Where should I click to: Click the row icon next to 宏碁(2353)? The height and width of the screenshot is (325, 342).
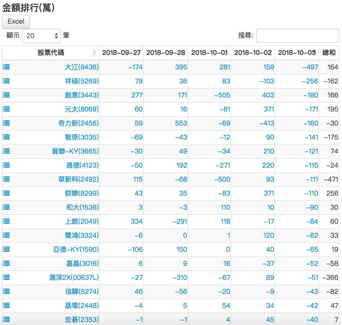click(6, 319)
